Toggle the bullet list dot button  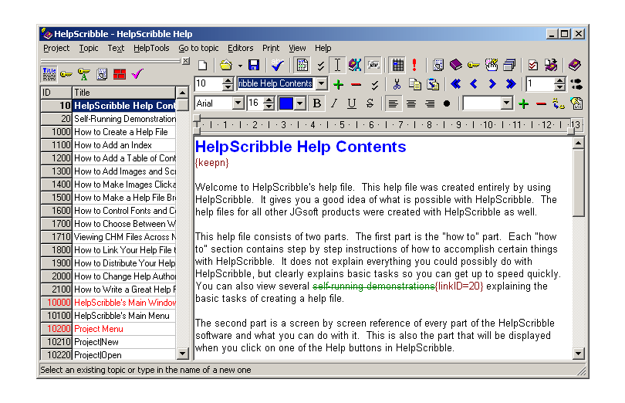[x=447, y=103]
